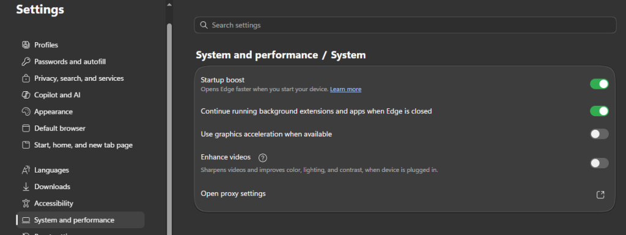Click the sidebar scroll up arrow
Viewport: 626px width, 235px height.
169,4
